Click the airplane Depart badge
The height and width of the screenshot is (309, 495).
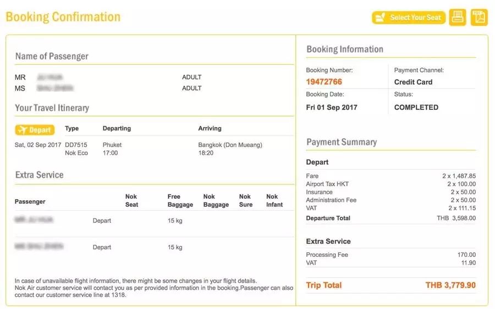[x=35, y=130]
